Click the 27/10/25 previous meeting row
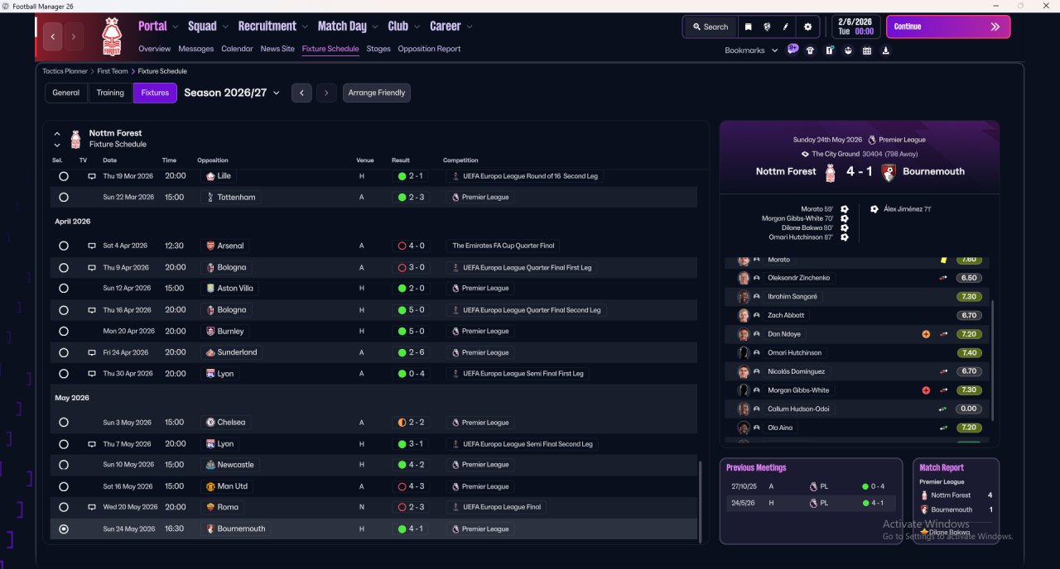The width and height of the screenshot is (1060, 569). pos(811,486)
